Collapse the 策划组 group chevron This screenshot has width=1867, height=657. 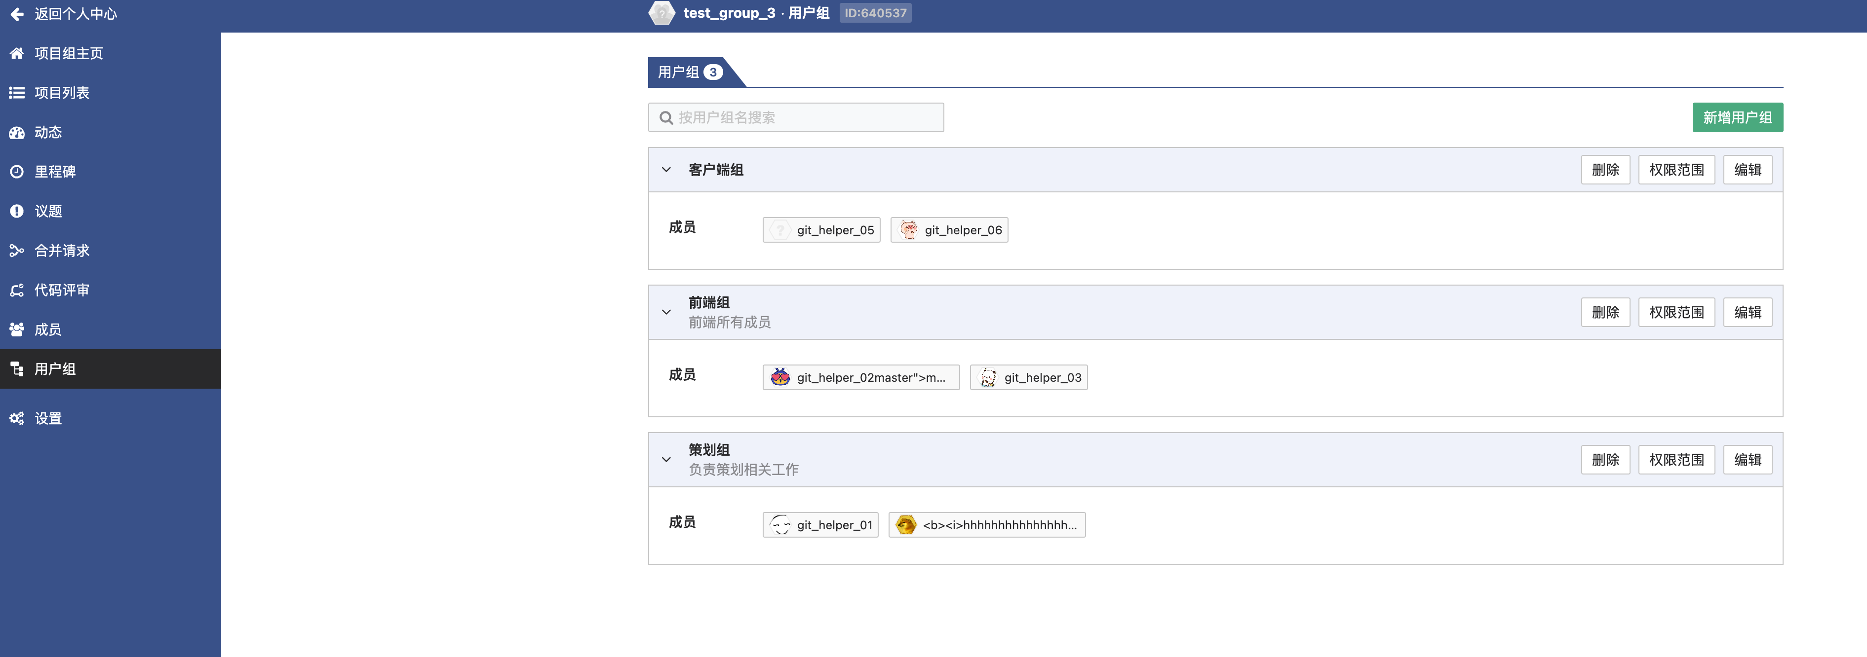click(x=666, y=460)
